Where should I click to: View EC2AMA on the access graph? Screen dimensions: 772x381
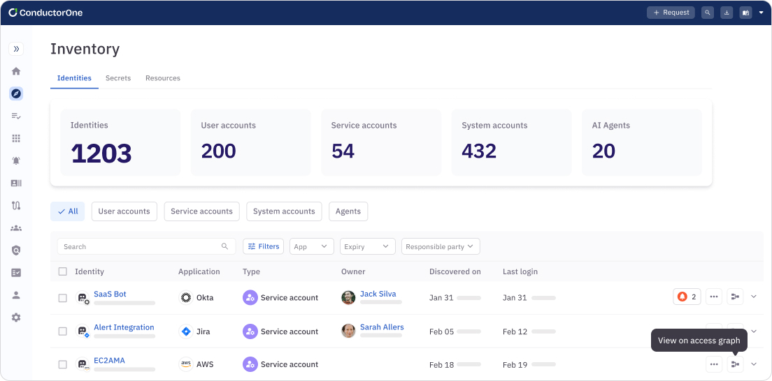click(735, 364)
